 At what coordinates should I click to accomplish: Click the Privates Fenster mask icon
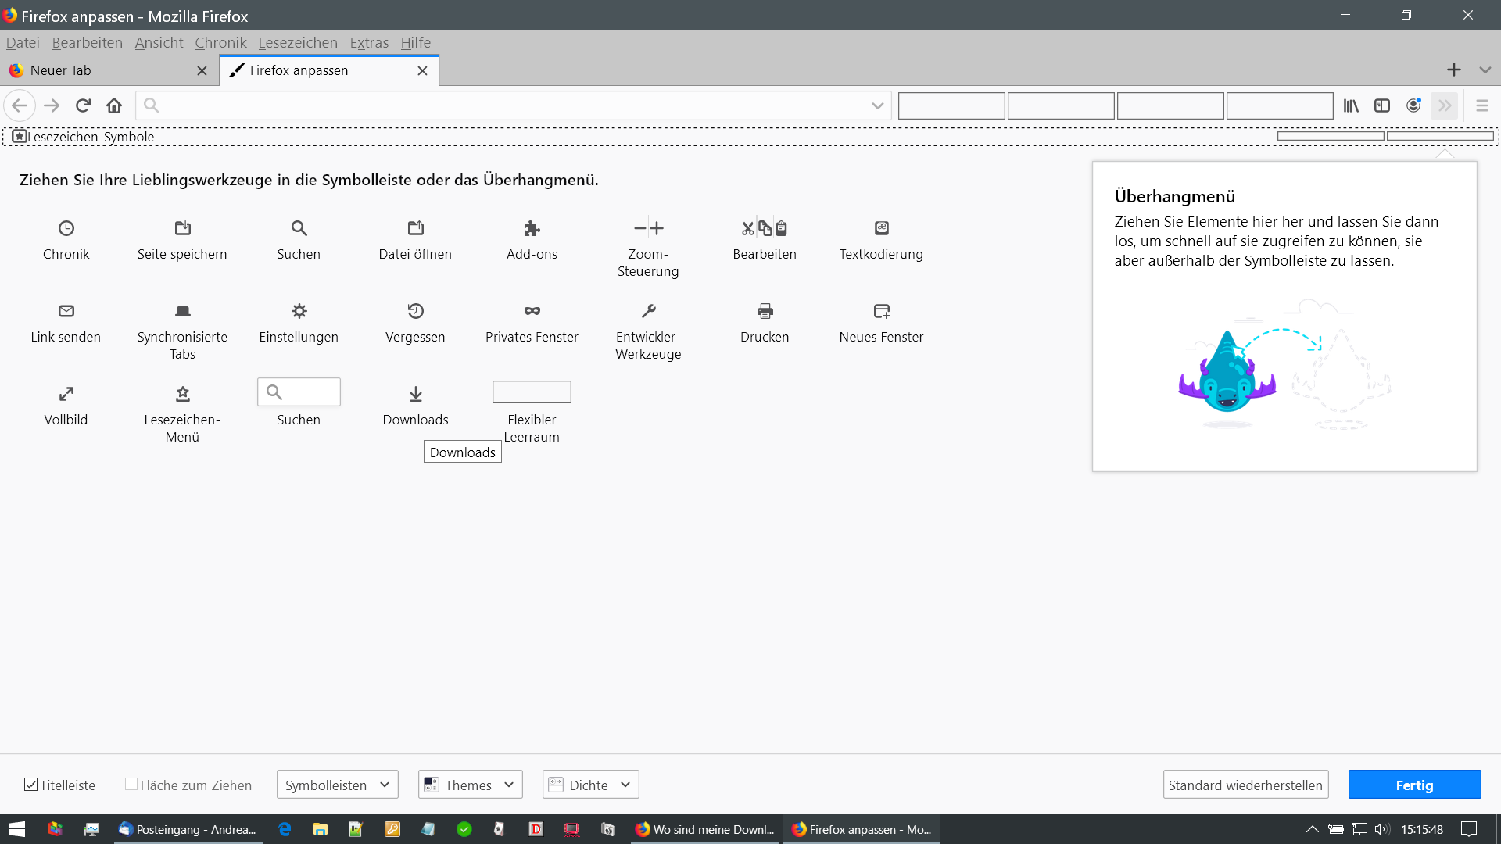pyautogui.click(x=532, y=311)
